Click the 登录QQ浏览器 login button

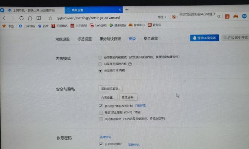tap(205, 38)
